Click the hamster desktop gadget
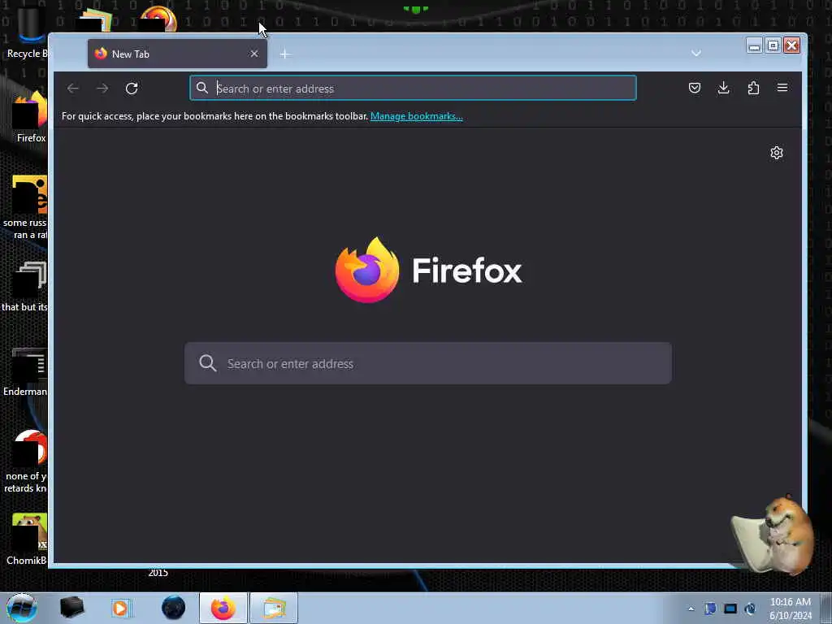832x624 pixels. point(773,535)
